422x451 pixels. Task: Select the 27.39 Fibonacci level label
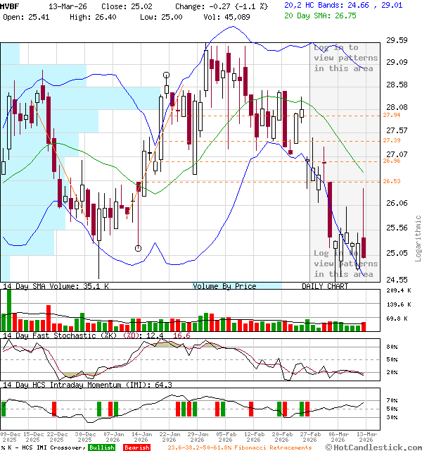click(391, 141)
